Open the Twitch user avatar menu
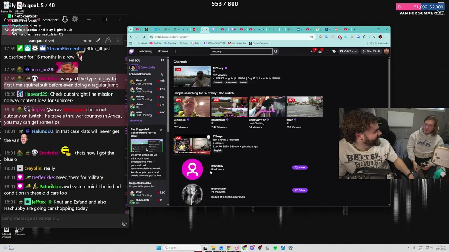449x252 pixels. (386, 51)
